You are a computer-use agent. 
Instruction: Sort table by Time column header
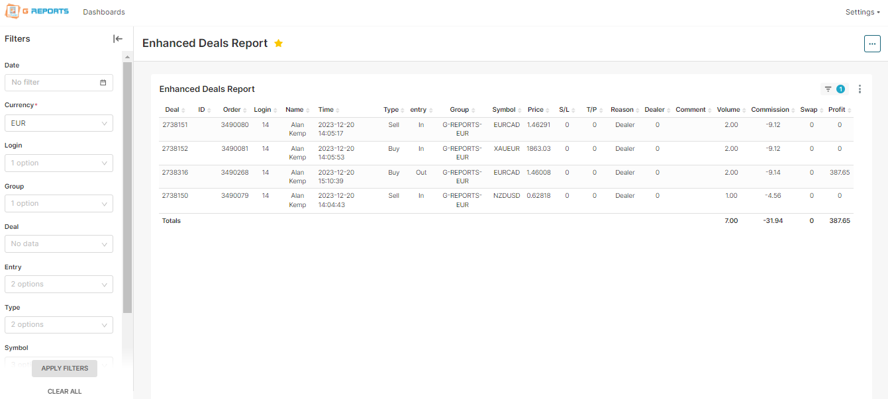[x=326, y=110]
